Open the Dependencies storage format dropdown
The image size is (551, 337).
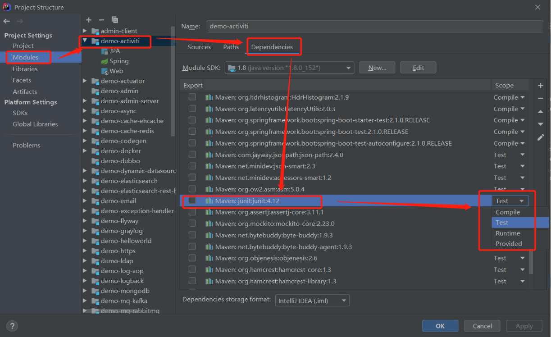pos(312,300)
